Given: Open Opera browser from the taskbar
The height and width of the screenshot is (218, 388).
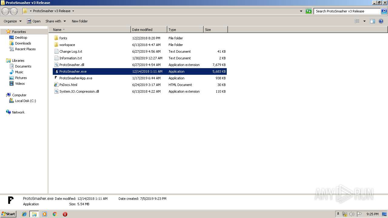Looking at the screenshot, I should point(65,214).
